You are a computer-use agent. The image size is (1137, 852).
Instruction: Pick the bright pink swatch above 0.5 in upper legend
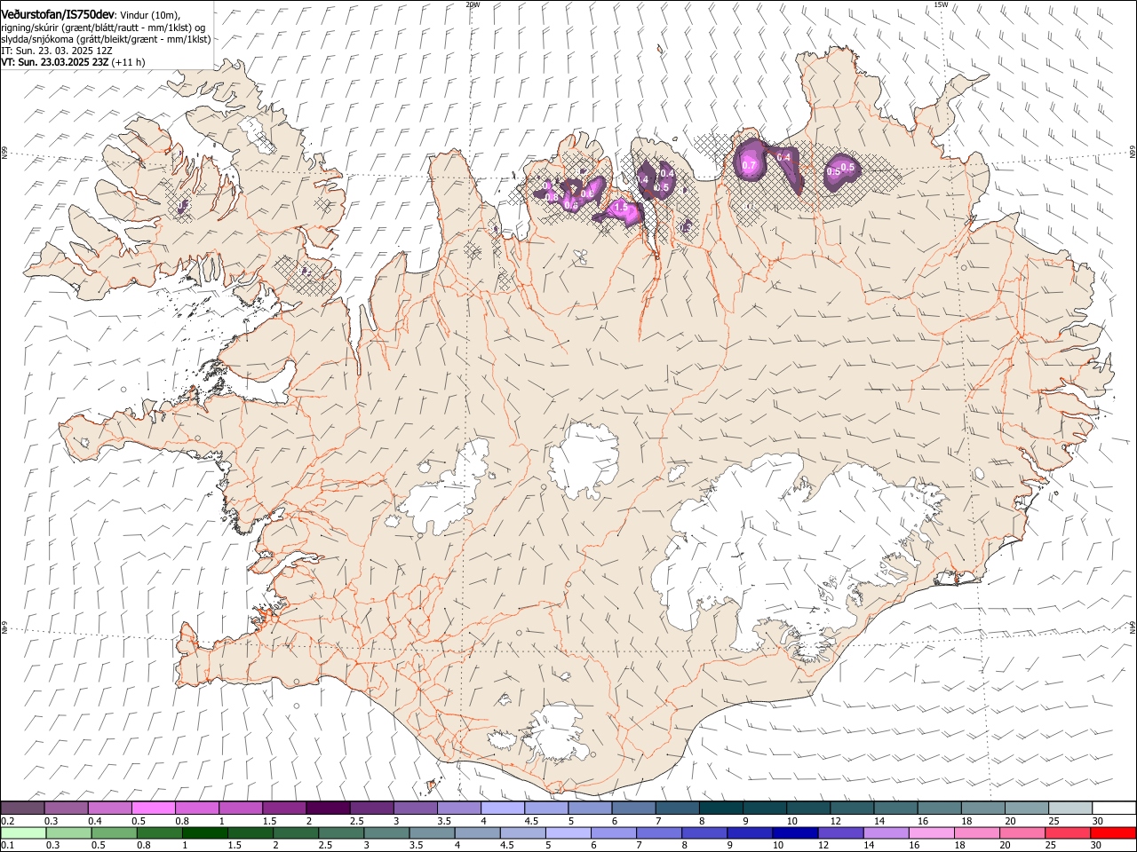(x=153, y=808)
